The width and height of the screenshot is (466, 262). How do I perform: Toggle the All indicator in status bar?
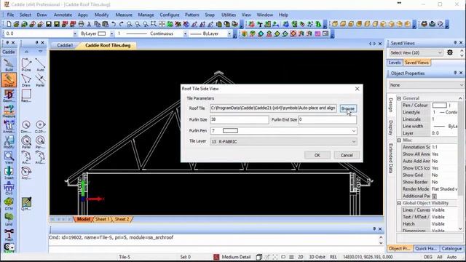pyautogui.click(x=439, y=257)
